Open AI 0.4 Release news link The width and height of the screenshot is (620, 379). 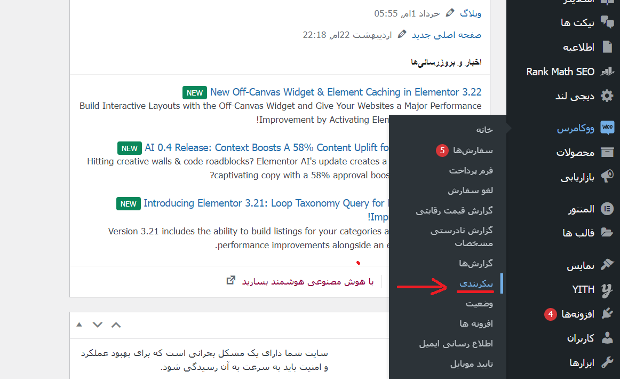click(267, 147)
